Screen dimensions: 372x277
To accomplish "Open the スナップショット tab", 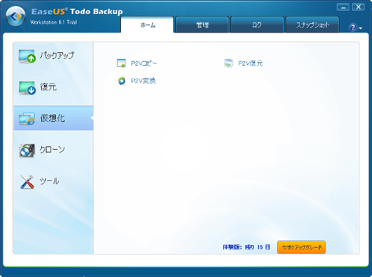I will [x=312, y=25].
